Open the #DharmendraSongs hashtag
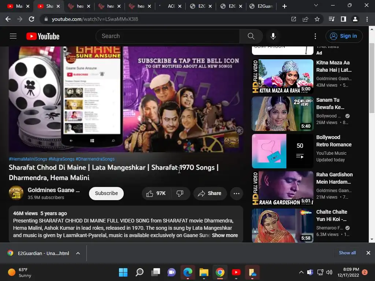 pos(95,159)
